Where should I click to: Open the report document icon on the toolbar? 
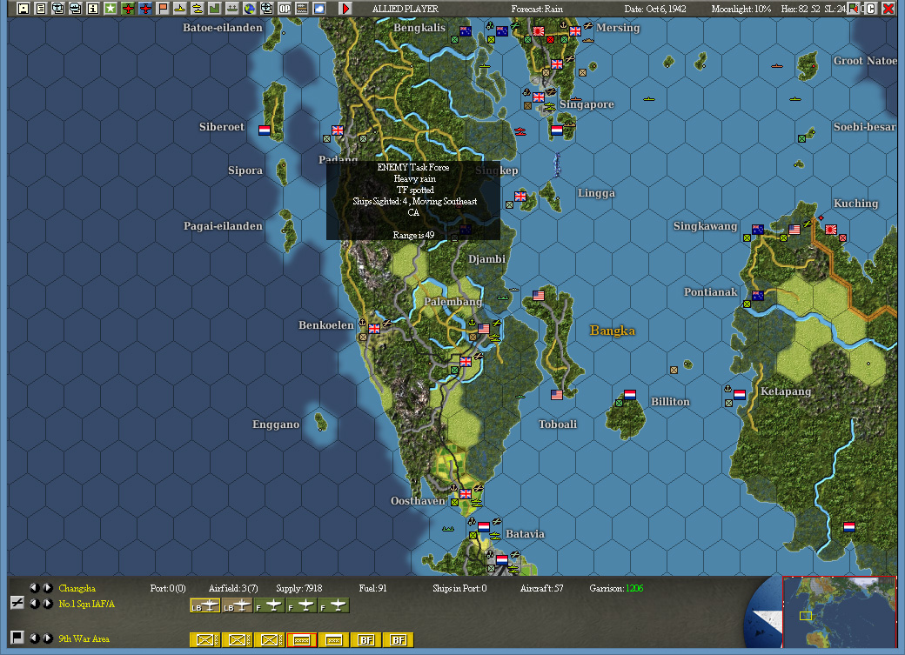(x=39, y=10)
